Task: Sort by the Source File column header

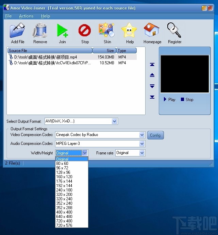Action: tap(50, 51)
